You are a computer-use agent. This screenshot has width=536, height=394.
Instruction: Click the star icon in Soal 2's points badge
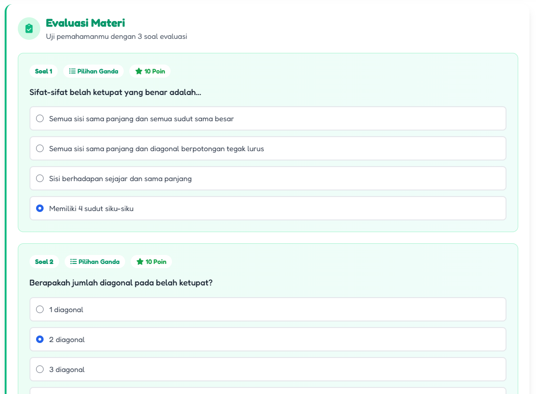coord(140,262)
